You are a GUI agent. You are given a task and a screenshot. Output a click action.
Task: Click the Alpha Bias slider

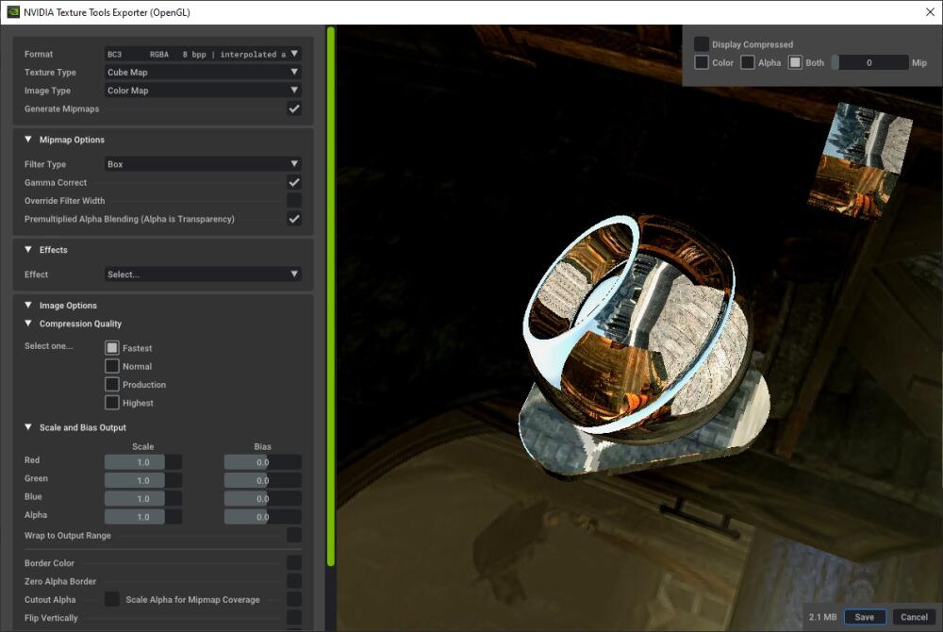tap(263, 517)
